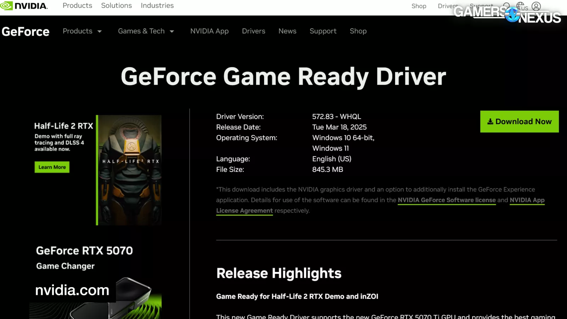
Task: Open NVIDIA GeForce Software license link
Action: [447, 200]
